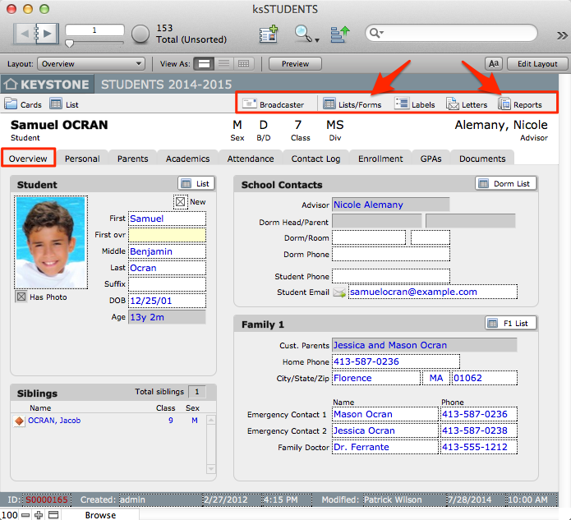
Task: Switch to the Academics tab
Action: tap(187, 159)
